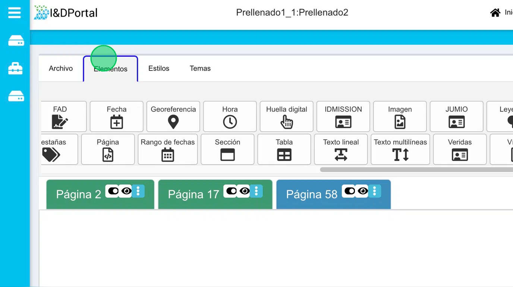Click the toolbox icon in left sidebar
Screen dimensions: 513x287
(x=15, y=68)
